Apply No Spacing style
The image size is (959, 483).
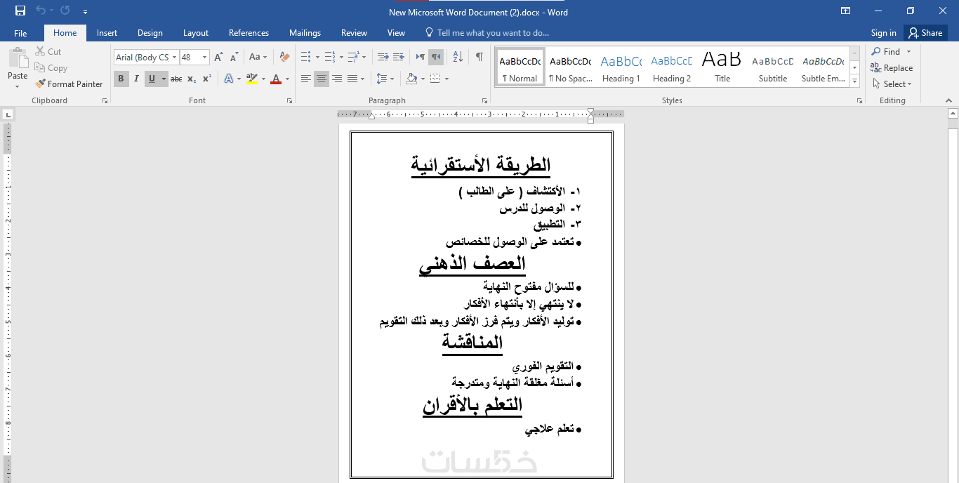point(570,67)
